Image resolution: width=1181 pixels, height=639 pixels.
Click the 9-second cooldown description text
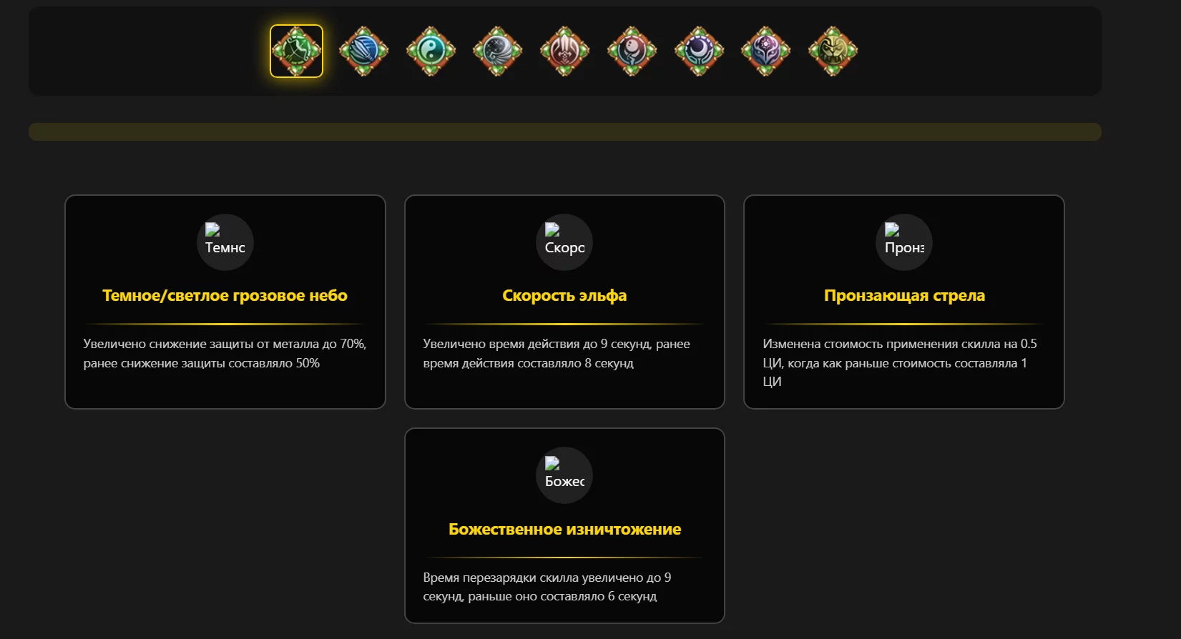[546, 586]
